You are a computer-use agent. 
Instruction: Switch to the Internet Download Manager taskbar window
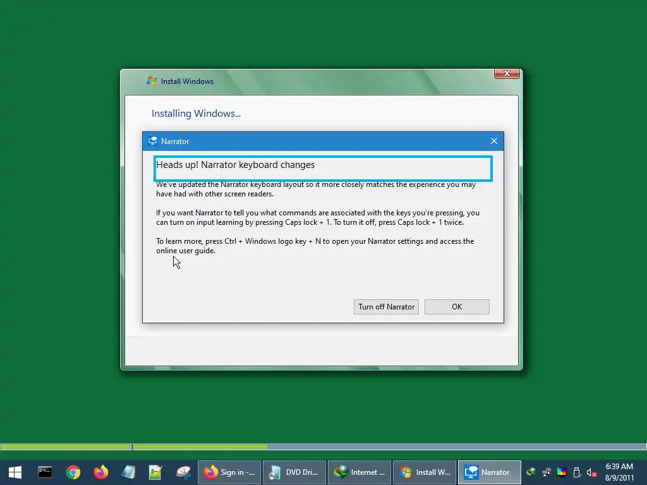coord(360,472)
